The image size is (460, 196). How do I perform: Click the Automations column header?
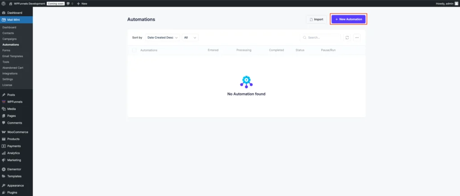click(149, 50)
